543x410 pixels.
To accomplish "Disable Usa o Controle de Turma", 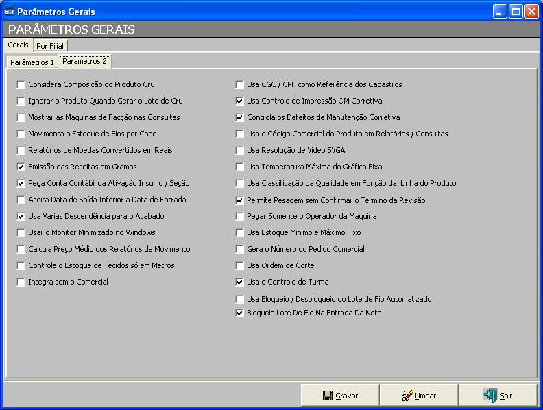I will [240, 282].
